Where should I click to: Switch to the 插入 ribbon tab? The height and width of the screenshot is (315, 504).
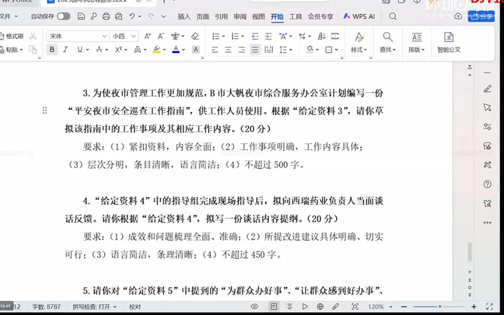coord(184,17)
